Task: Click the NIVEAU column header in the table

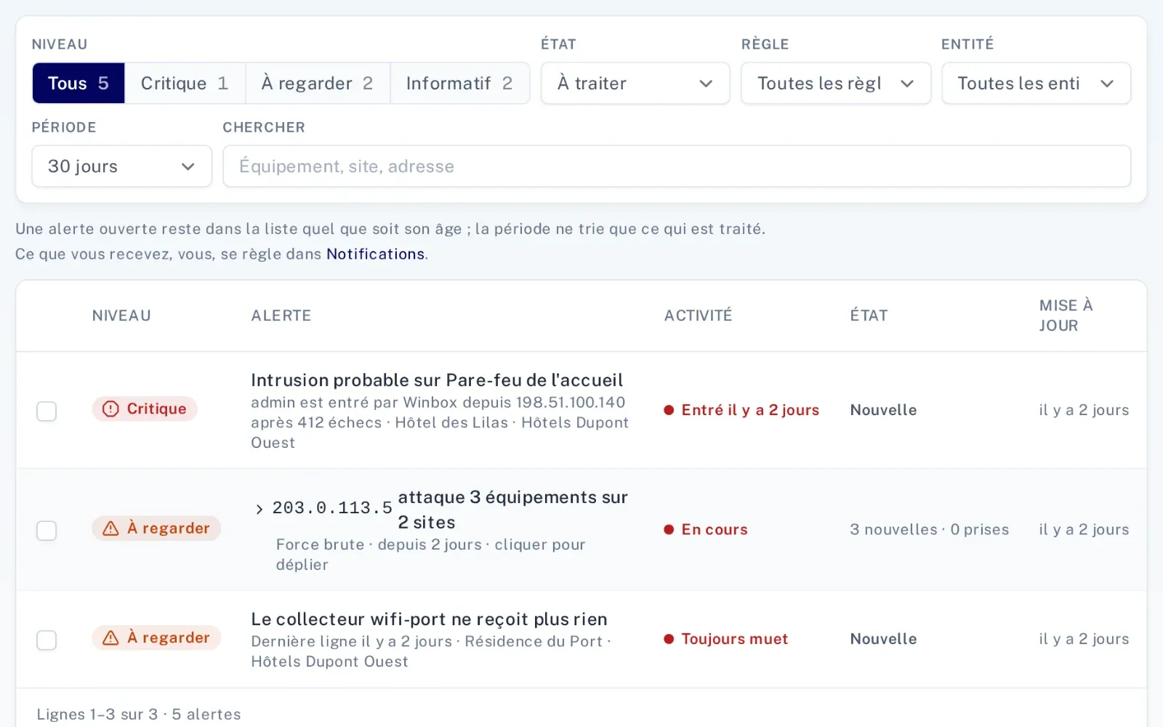Action: (121, 316)
